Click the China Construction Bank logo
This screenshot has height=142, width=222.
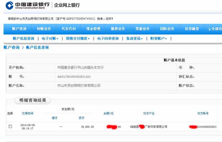tap(27, 5)
